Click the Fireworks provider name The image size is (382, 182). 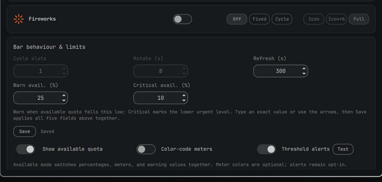tap(42, 19)
